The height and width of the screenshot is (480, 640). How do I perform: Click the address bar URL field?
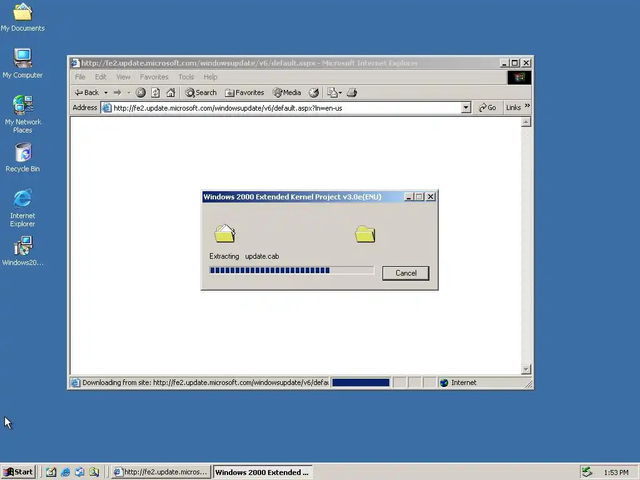click(286, 107)
